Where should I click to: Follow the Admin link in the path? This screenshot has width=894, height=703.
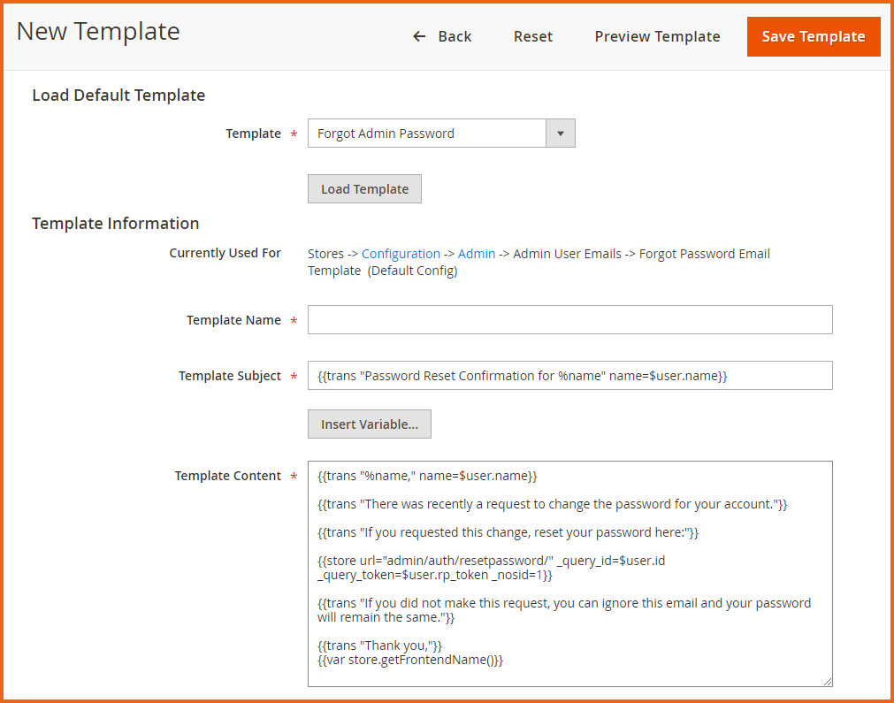(477, 254)
